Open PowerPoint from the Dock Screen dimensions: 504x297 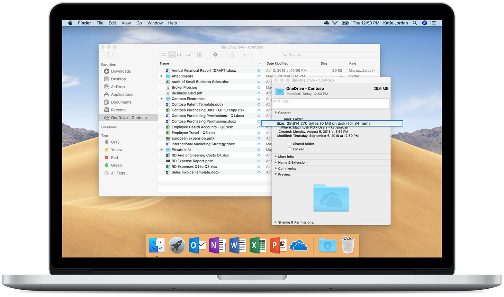click(278, 245)
